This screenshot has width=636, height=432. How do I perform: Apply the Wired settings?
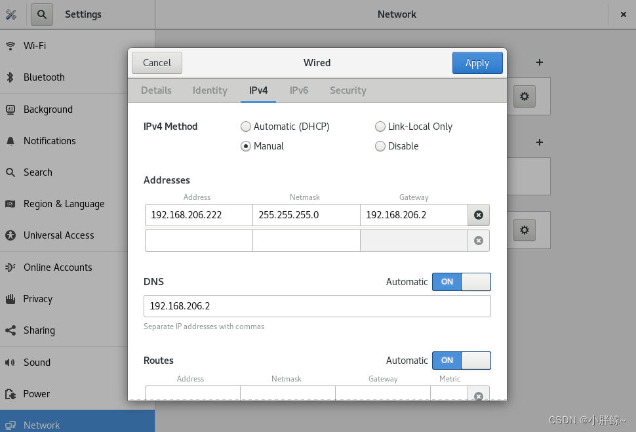pos(477,63)
